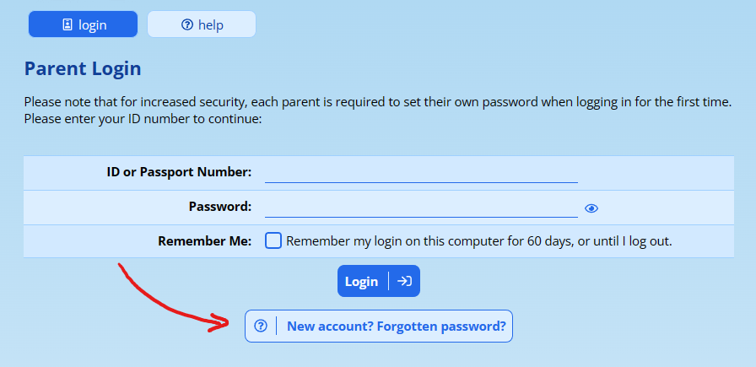Click the 'Remember Me:' label
The image size is (756, 367).
tap(204, 241)
